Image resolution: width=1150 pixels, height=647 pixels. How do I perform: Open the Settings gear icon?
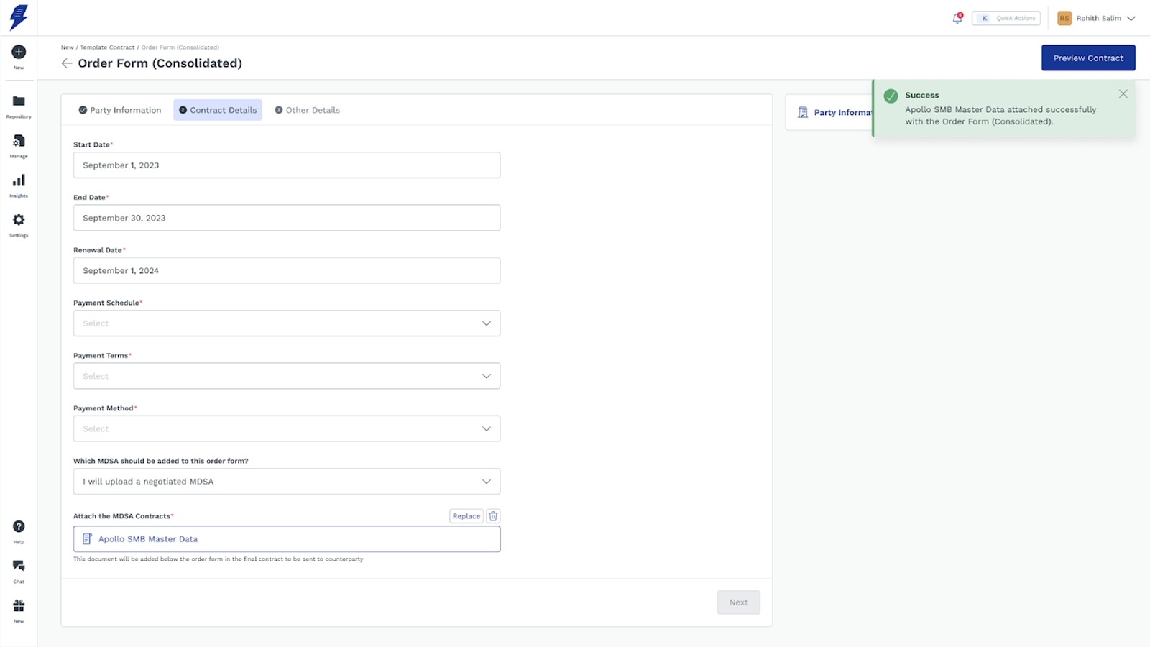tap(19, 220)
